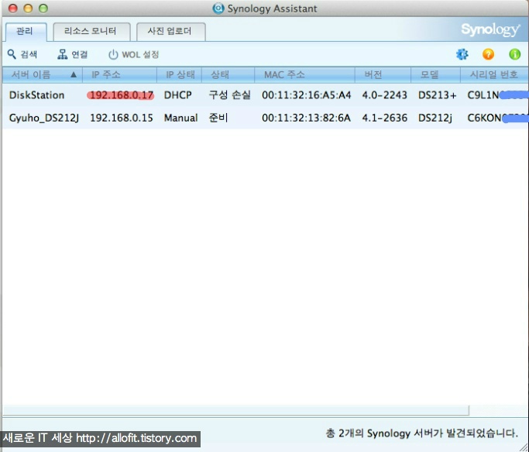Click the DS213+ model cell
Viewport: 529px width, 452px height.
(x=438, y=95)
